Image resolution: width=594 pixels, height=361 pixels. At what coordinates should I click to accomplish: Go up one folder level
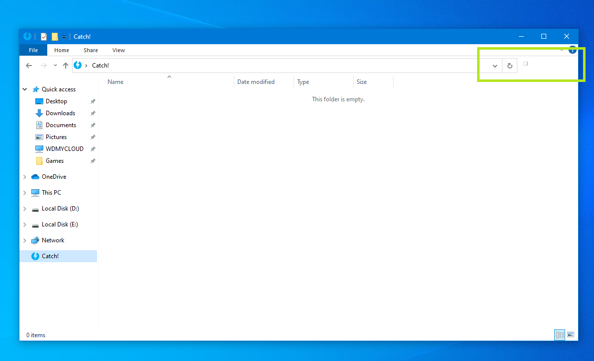click(66, 66)
